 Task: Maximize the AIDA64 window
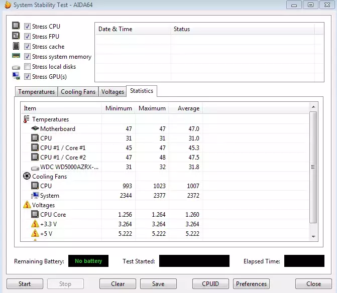(310, 5)
